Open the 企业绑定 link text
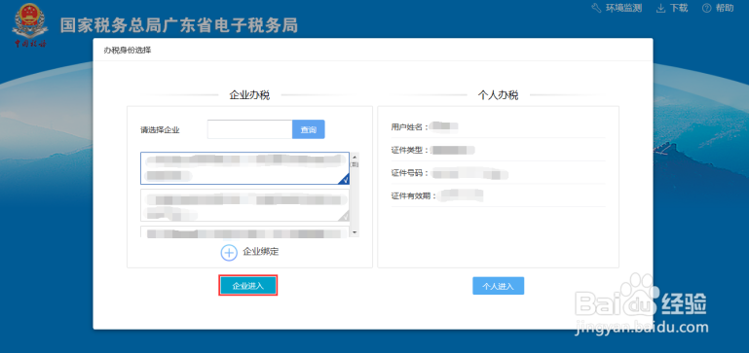 coord(261,252)
